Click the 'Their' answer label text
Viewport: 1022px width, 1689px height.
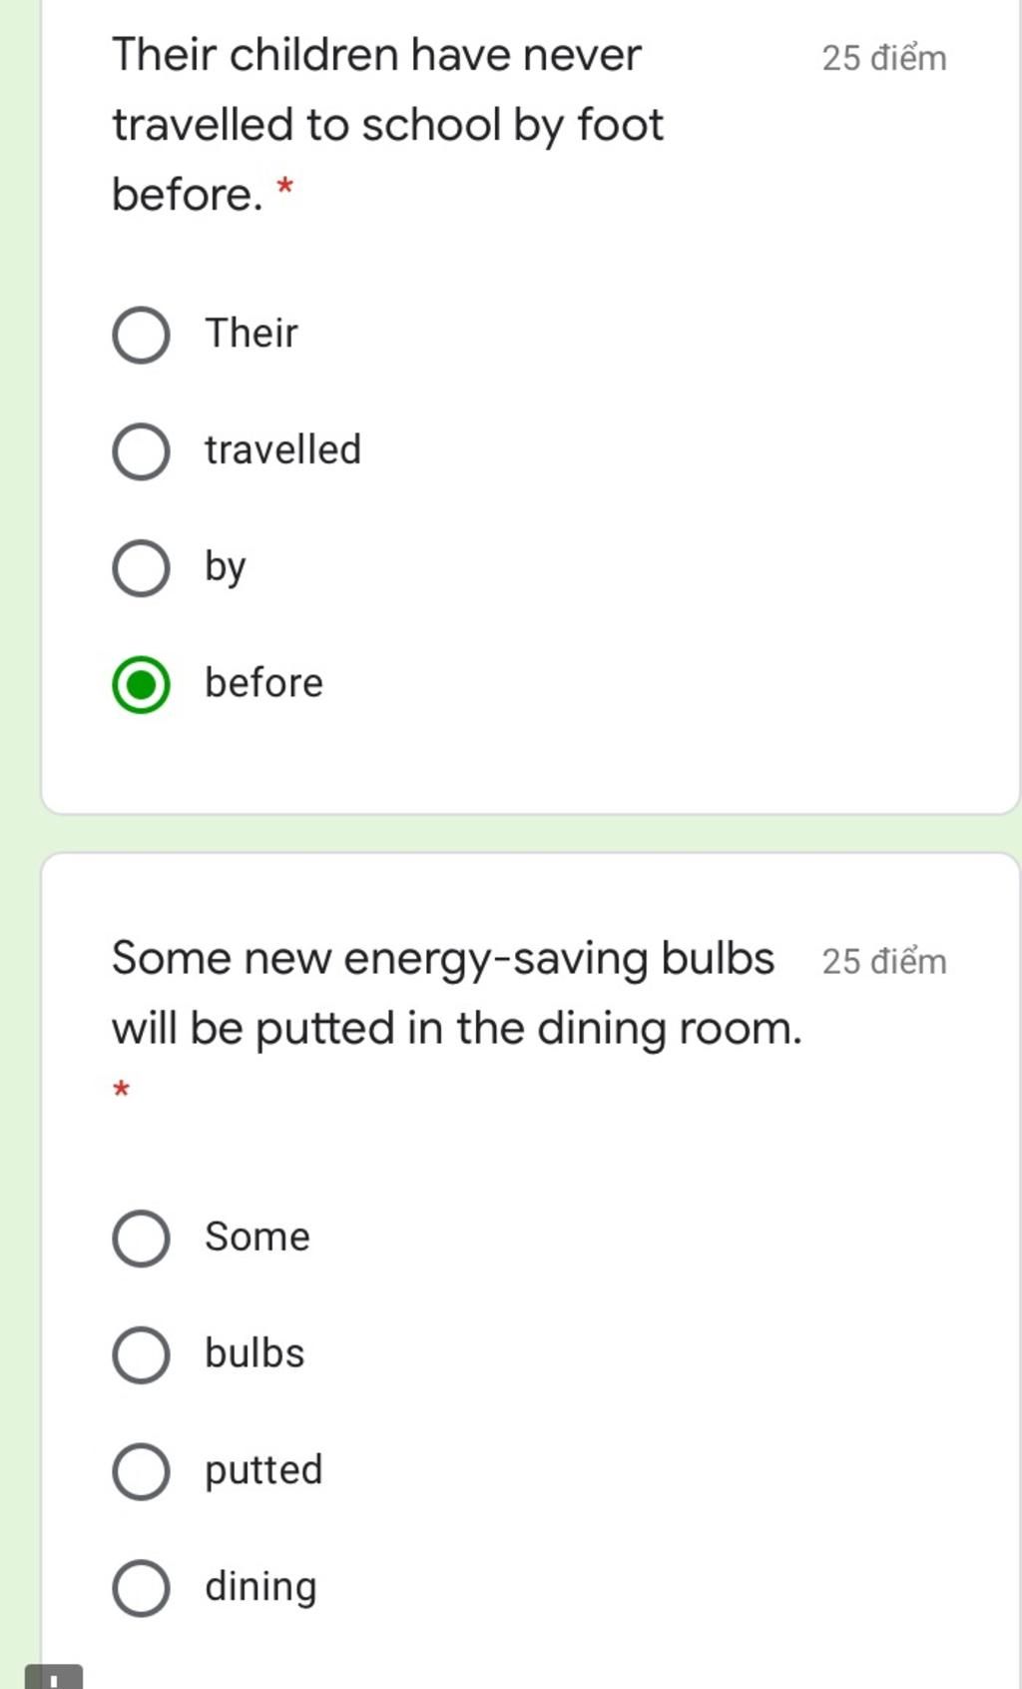coord(252,333)
